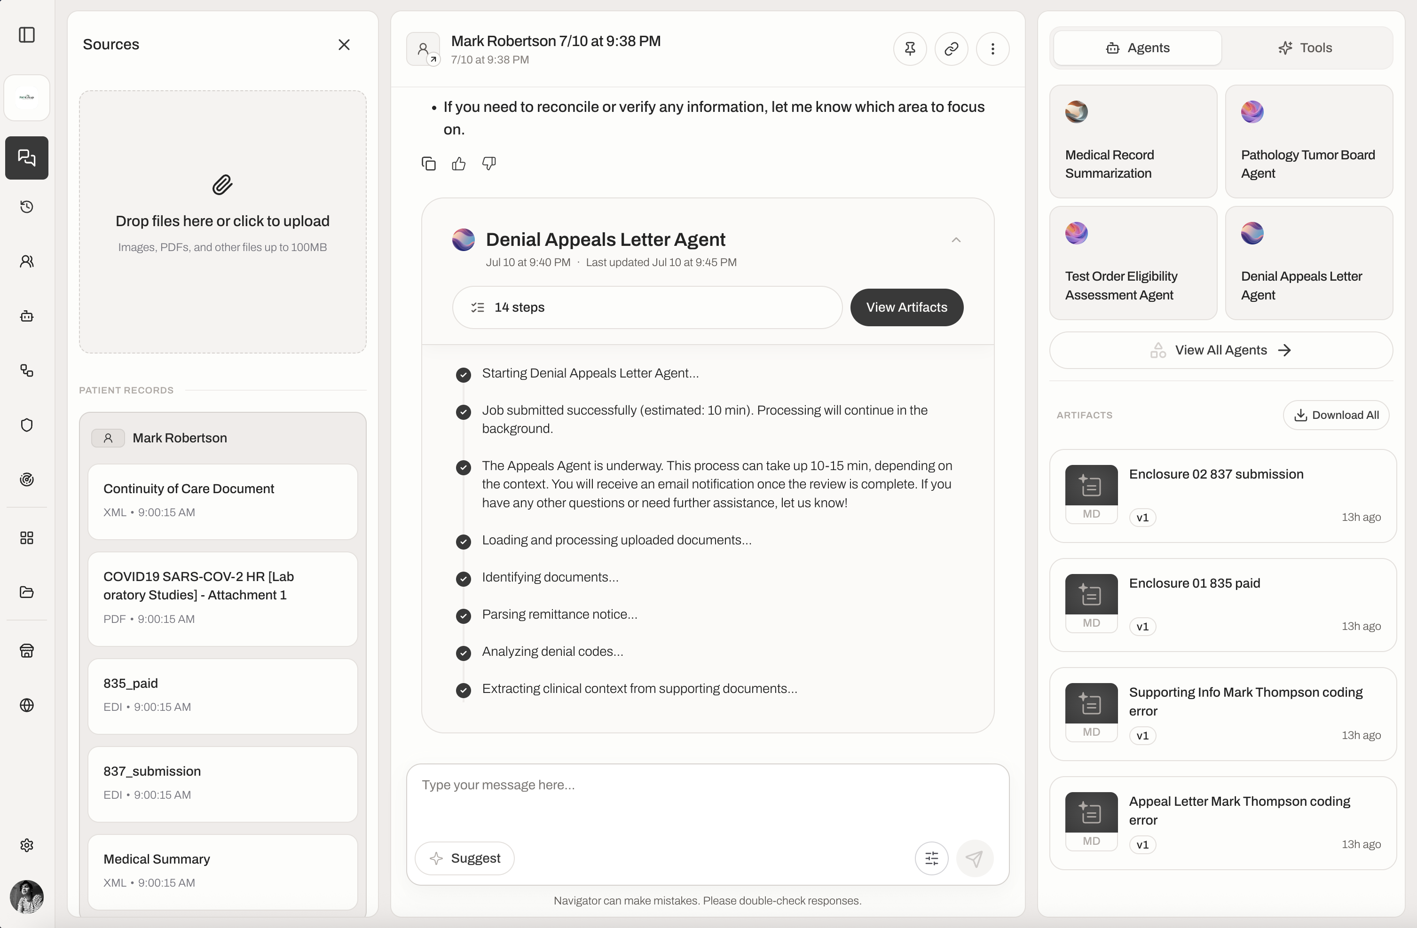The image size is (1417, 928).
Task: Expand View All Agents
Action: [1221, 351]
